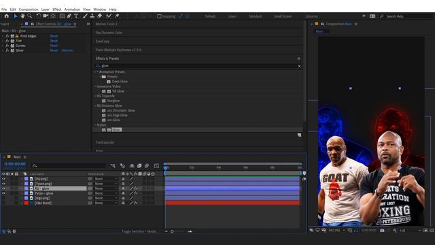Open the Composition menu

click(29, 10)
